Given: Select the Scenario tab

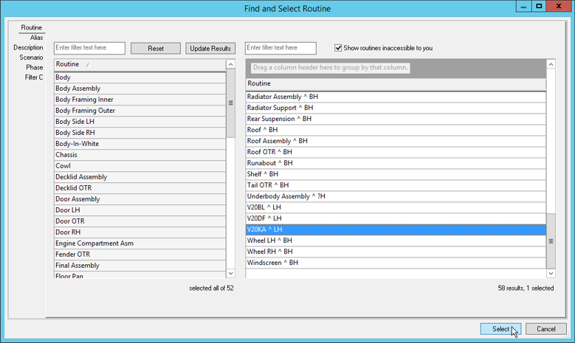Looking at the screenshot, I should point(31,58).
